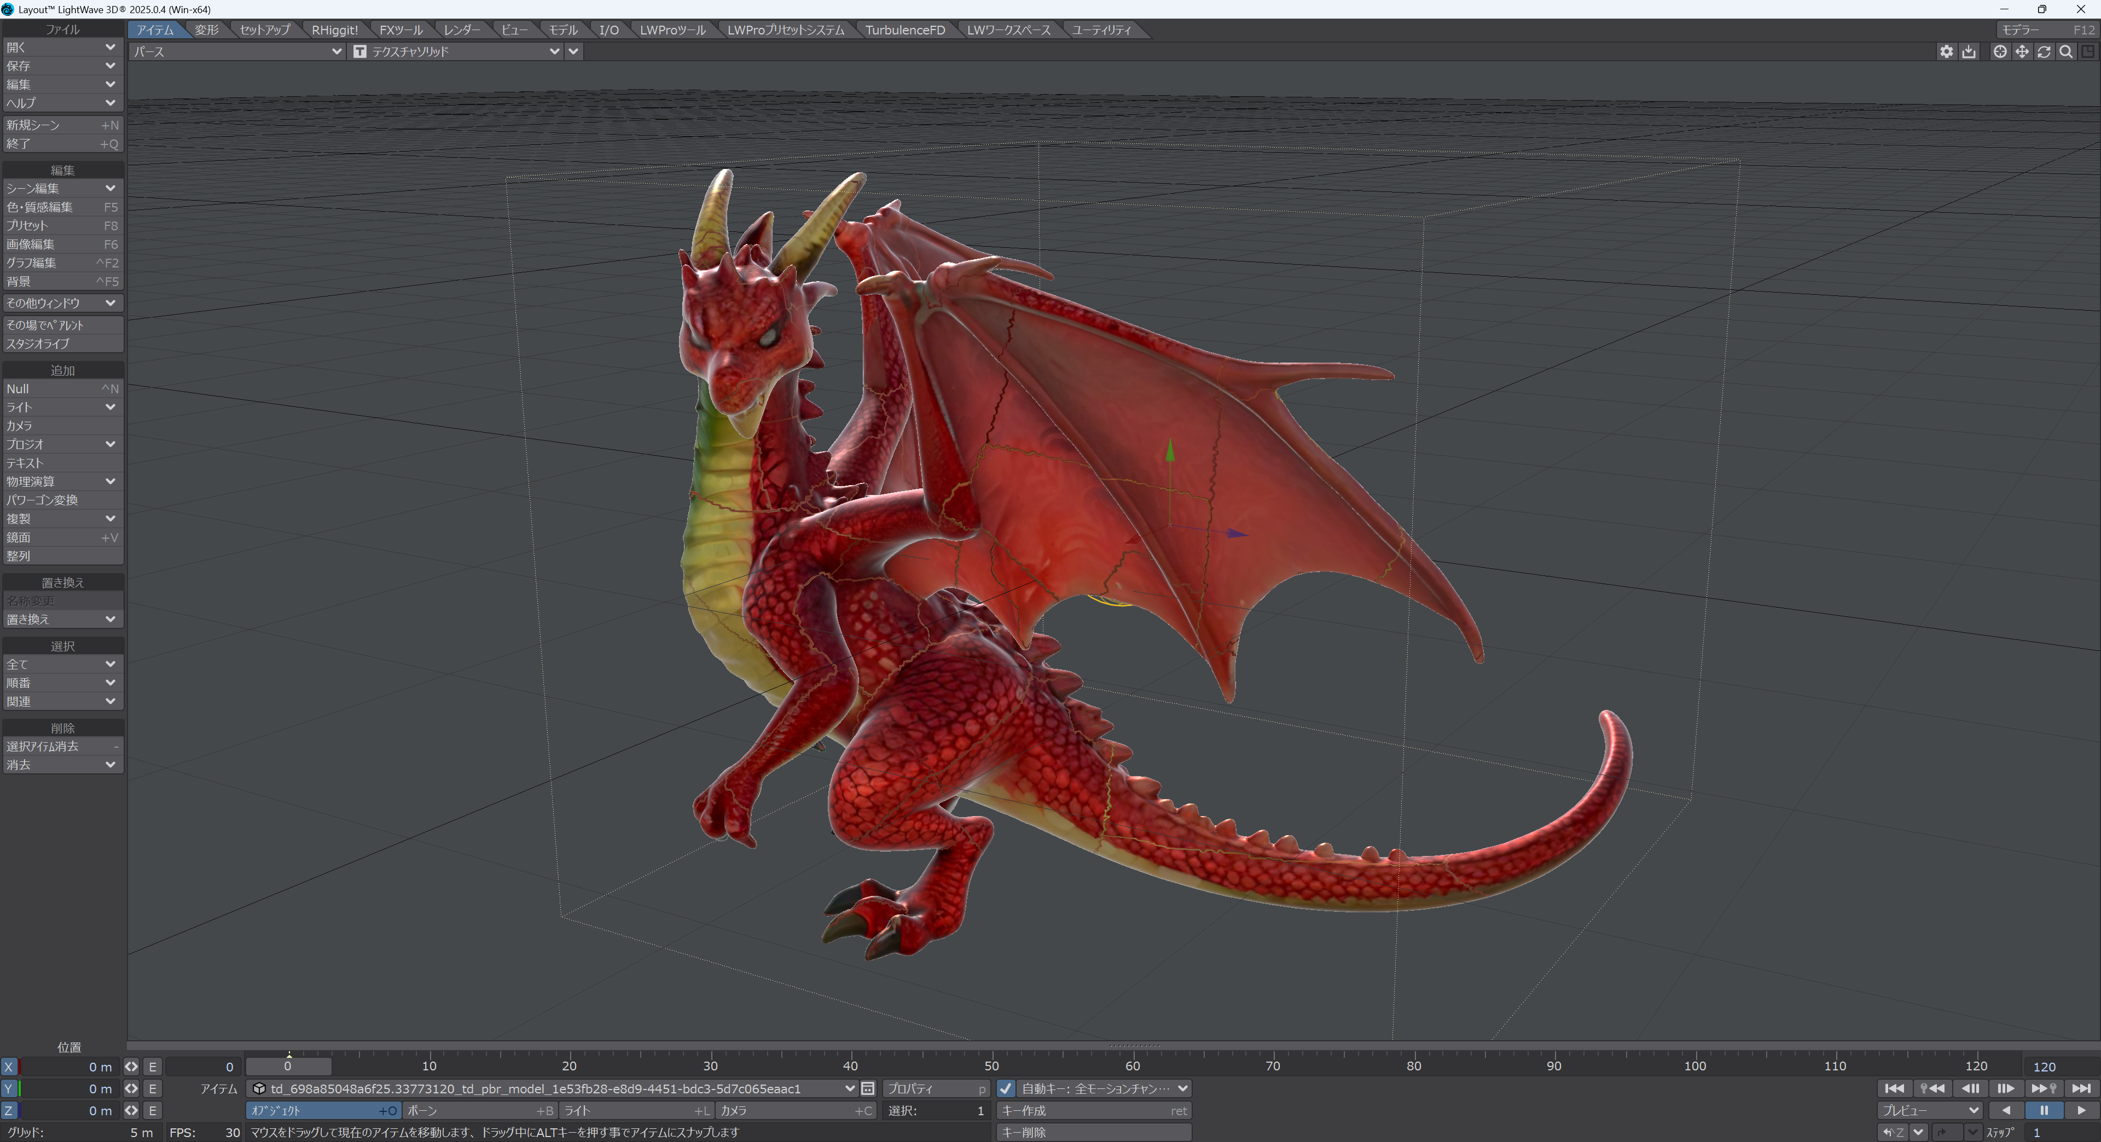Viewport: 2101px width, 1142px height.
Task: Expand the パース view type dropdown
Action: tap(236, 51)
